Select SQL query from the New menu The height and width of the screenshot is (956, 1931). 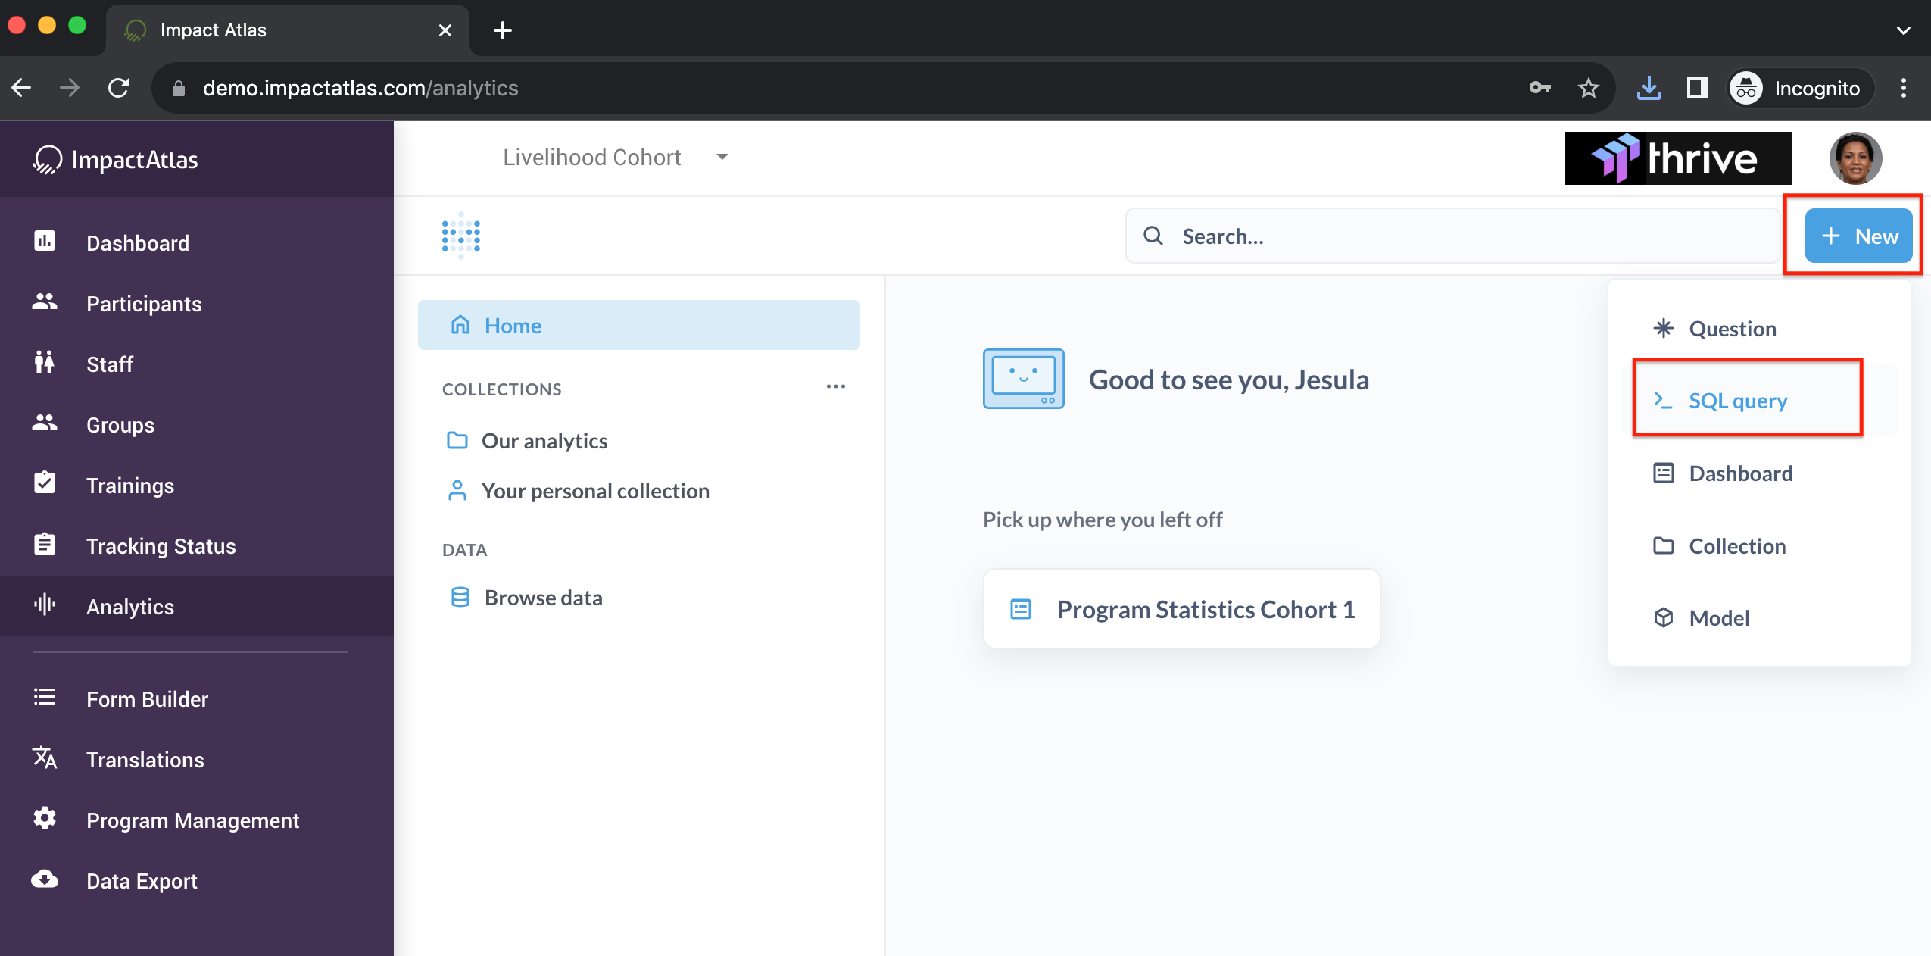pos(1738,400)
